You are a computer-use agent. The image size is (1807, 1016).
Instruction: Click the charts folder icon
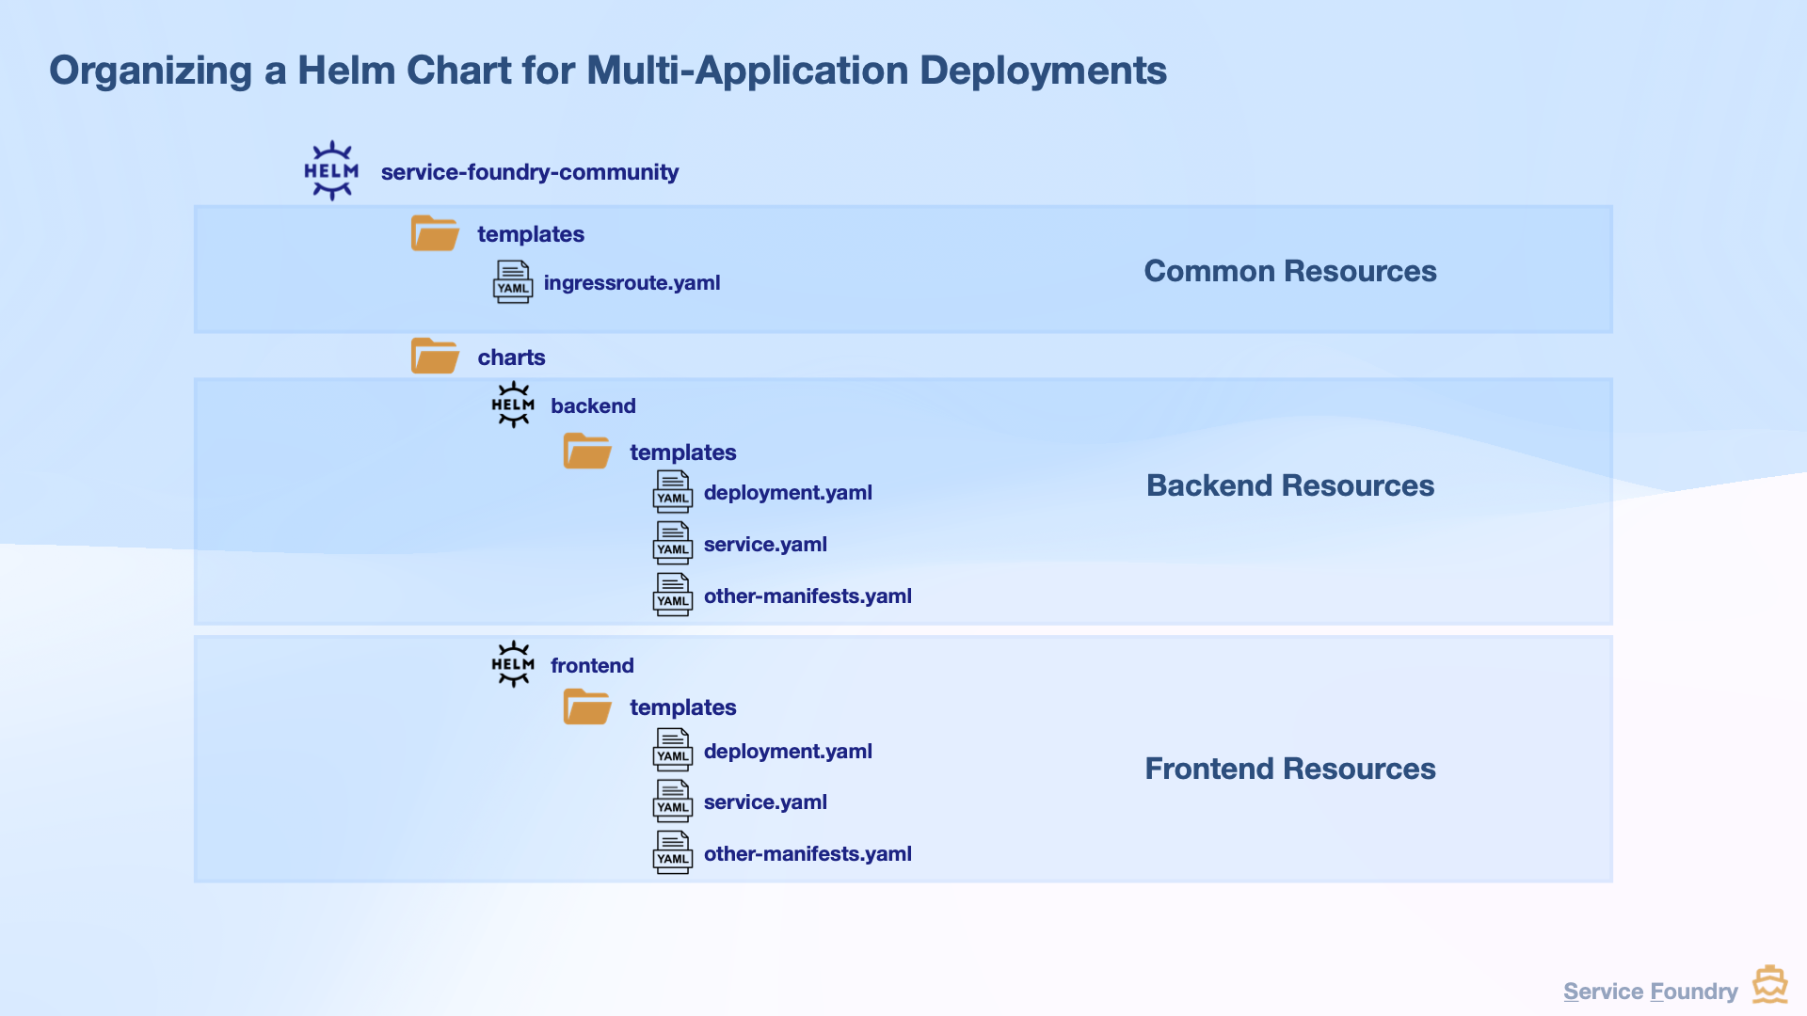pyautogui.click(x=435, y=357)
